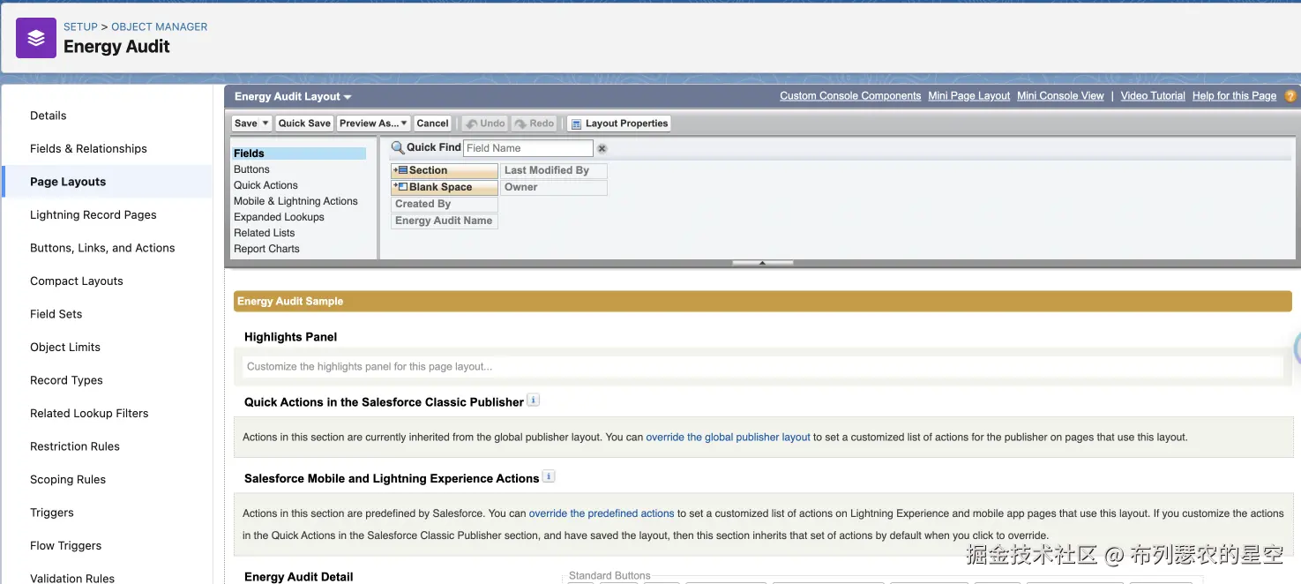Click the override the predefined actions link

(602, 513)
